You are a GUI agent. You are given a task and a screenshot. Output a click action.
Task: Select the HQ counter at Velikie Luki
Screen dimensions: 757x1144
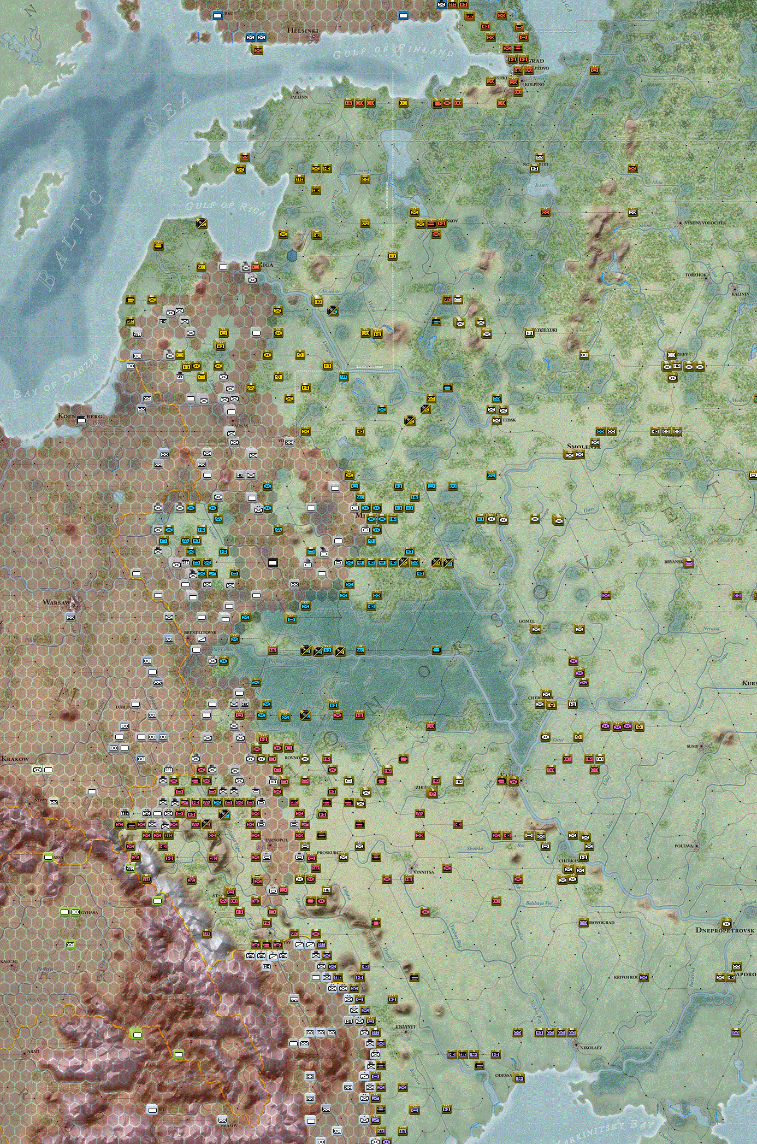[x=529, y=332]
